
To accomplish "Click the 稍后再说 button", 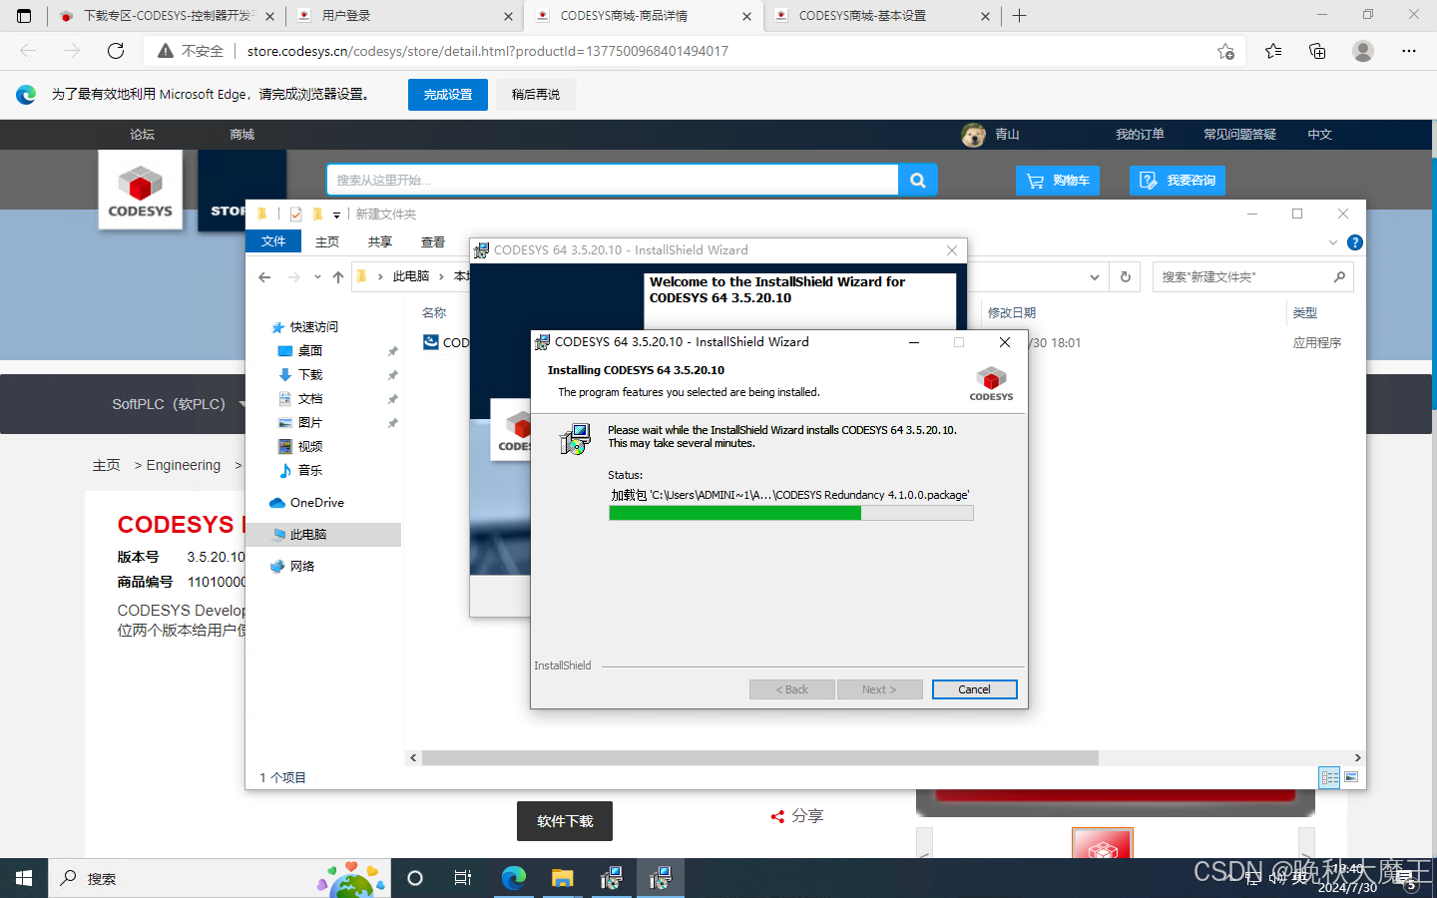I will [536, 95].
